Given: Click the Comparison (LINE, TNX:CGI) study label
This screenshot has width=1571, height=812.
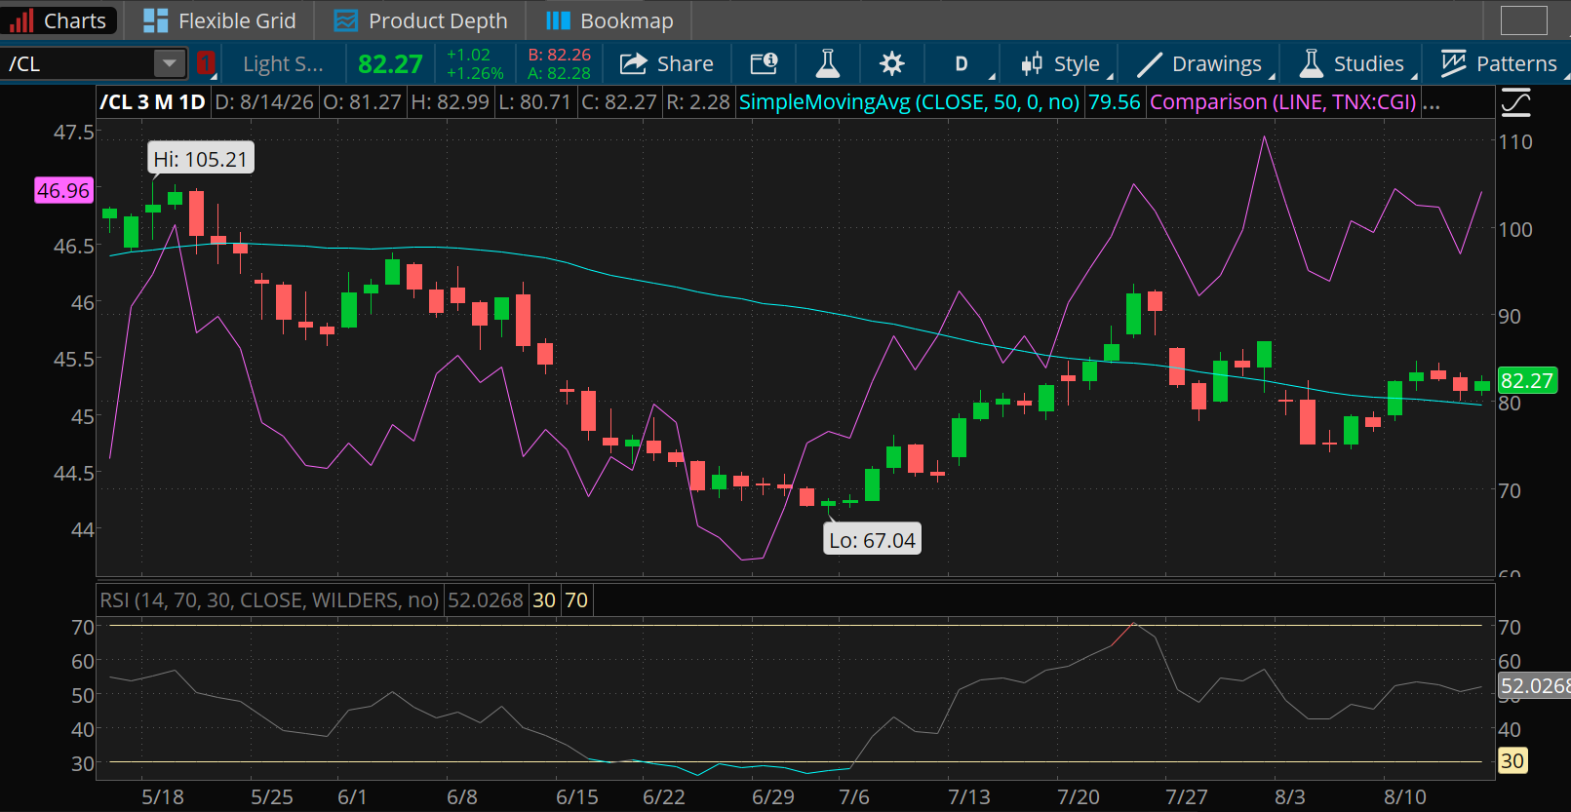Looking at the screenshot, I should (1283, 102).
